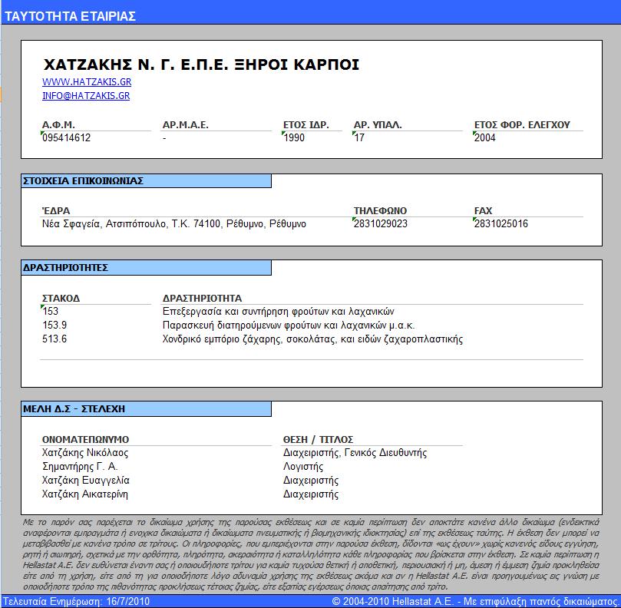Select the Α.Φ.Μ. value 095414612
This screenshot has width=621, height=608.
[67, 138]
